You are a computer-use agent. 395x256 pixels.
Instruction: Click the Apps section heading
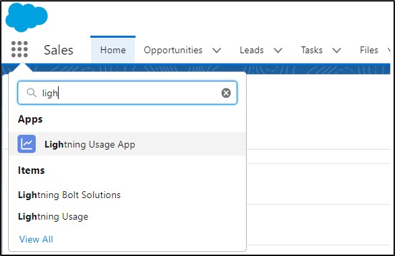(x=30, y=119)
